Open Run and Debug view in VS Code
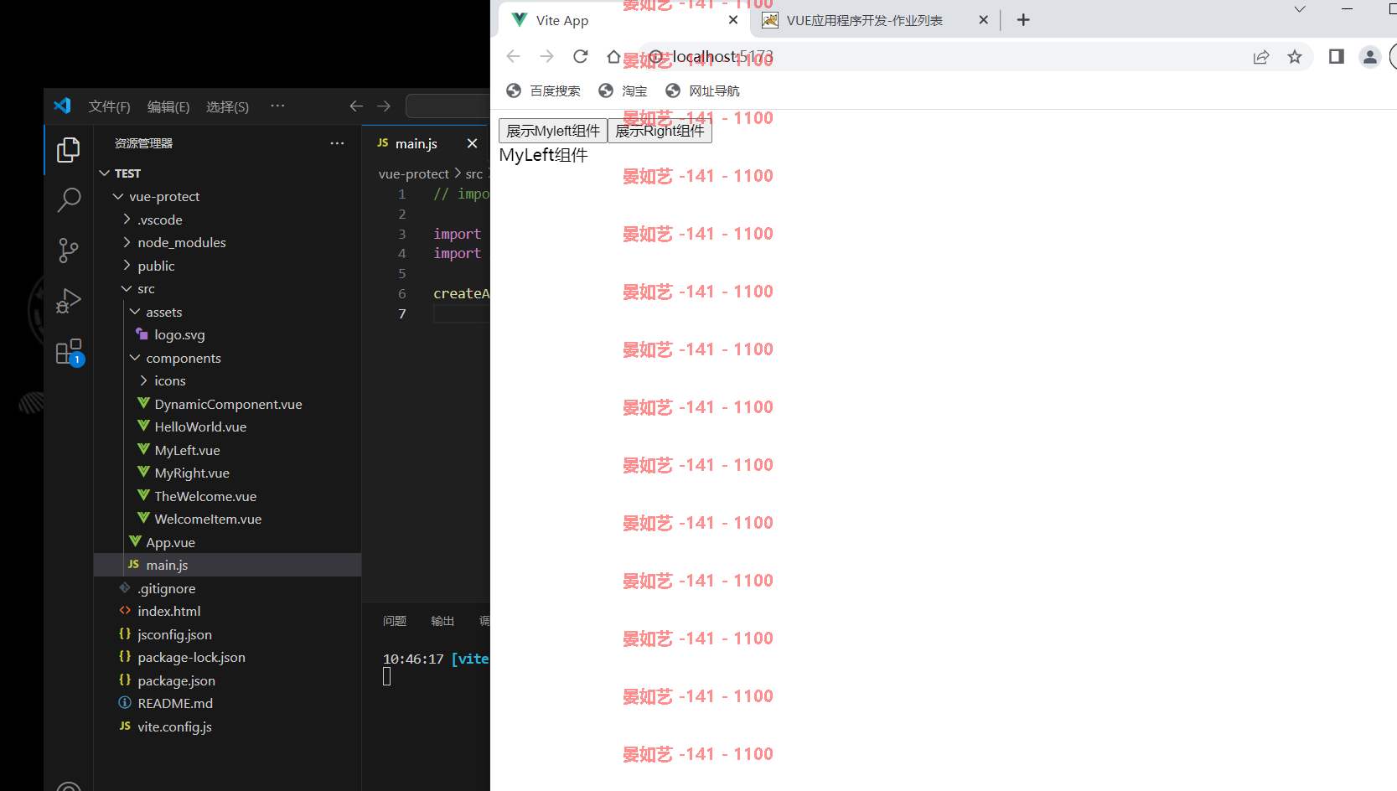Image resolution: width=1397 pixels, height=791 pixels. [x=68, y=301]
